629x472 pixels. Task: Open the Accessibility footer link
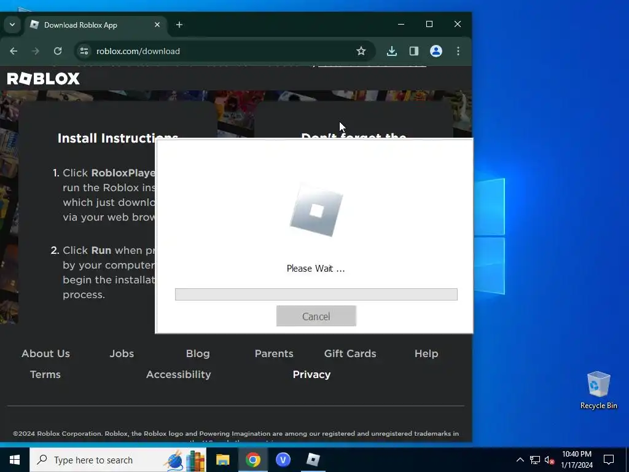click(x=179, y=374)
